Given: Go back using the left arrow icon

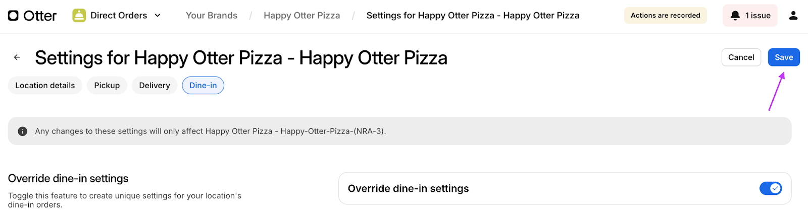Looking at the screenshot, I should click(17, 57).
